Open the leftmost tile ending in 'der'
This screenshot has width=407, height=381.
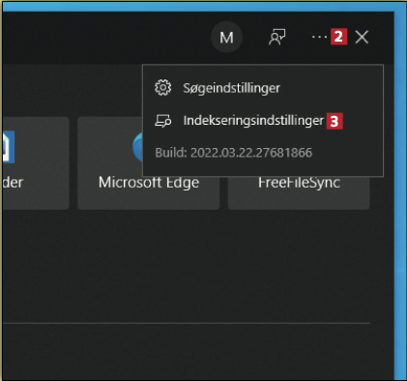tap(36, 163)
